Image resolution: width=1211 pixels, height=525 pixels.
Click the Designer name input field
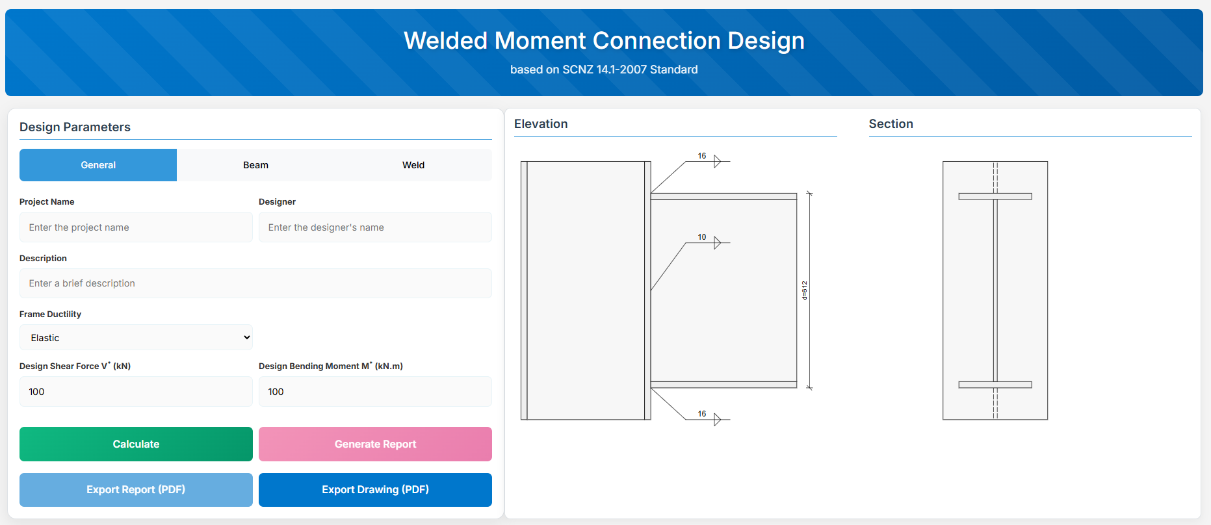[375, 227]
